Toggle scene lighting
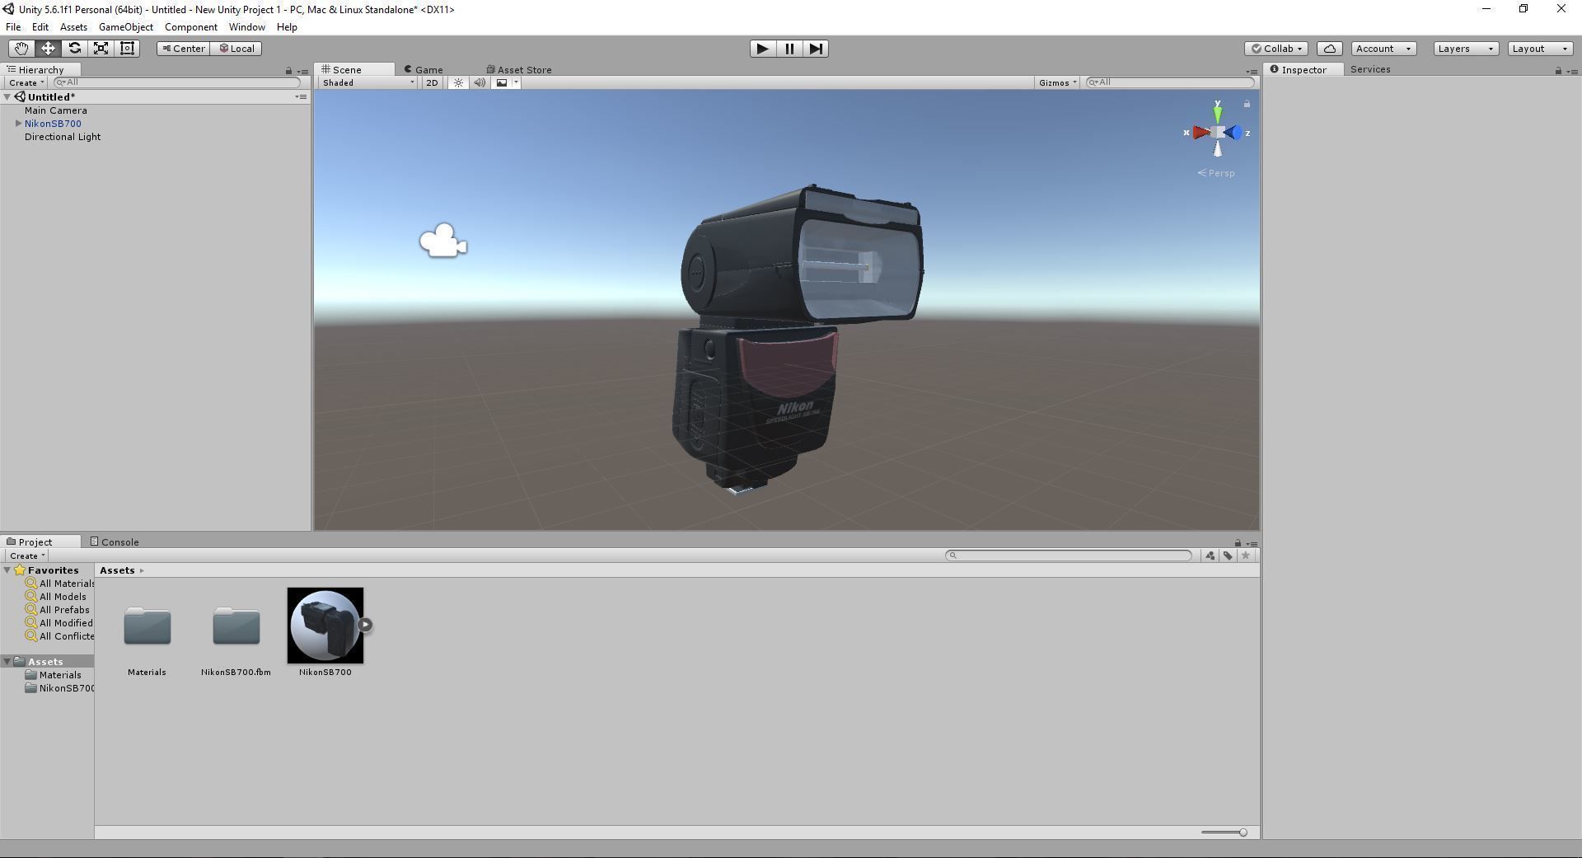Viewport: 1582px width, 858px height. pos(459,82)
